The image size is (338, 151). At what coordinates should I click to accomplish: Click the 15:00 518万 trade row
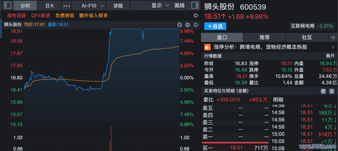304,134
